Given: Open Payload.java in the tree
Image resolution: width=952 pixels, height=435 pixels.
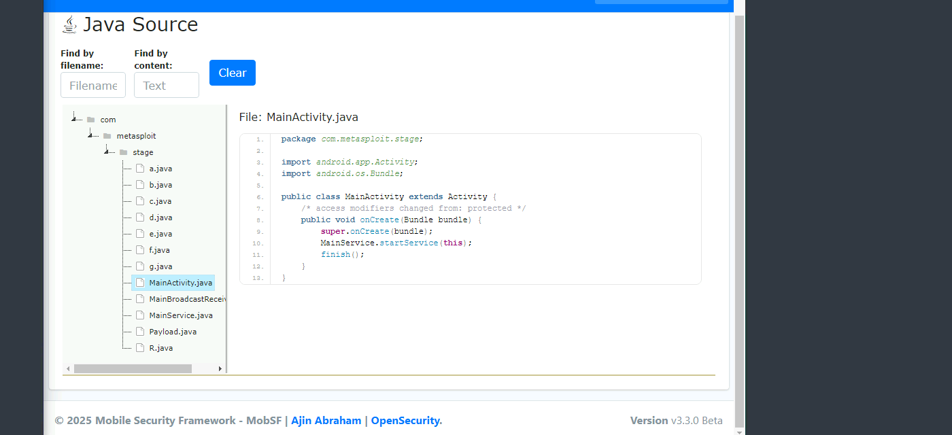Looking at the screenshot, I should (173, 332).
